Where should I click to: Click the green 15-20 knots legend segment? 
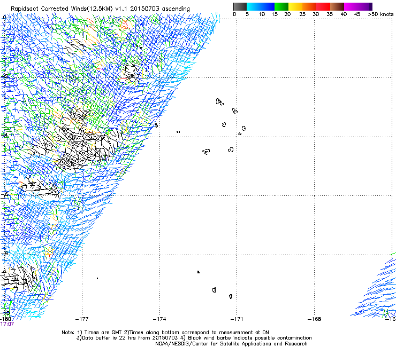pyautogui.click(x=281, y=6)
